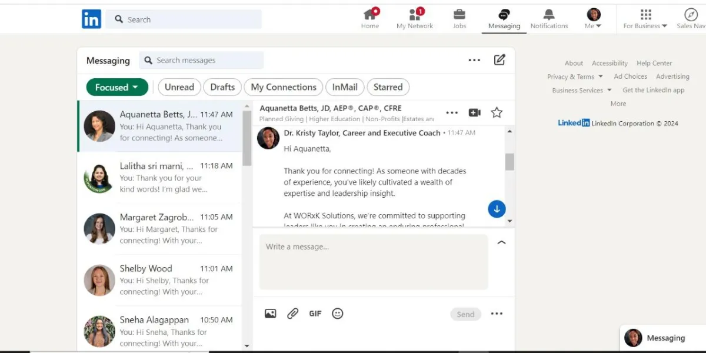Screen dimensions: 706x353
Task: Click message thread scroll down arrow
Action: point(509,221)
